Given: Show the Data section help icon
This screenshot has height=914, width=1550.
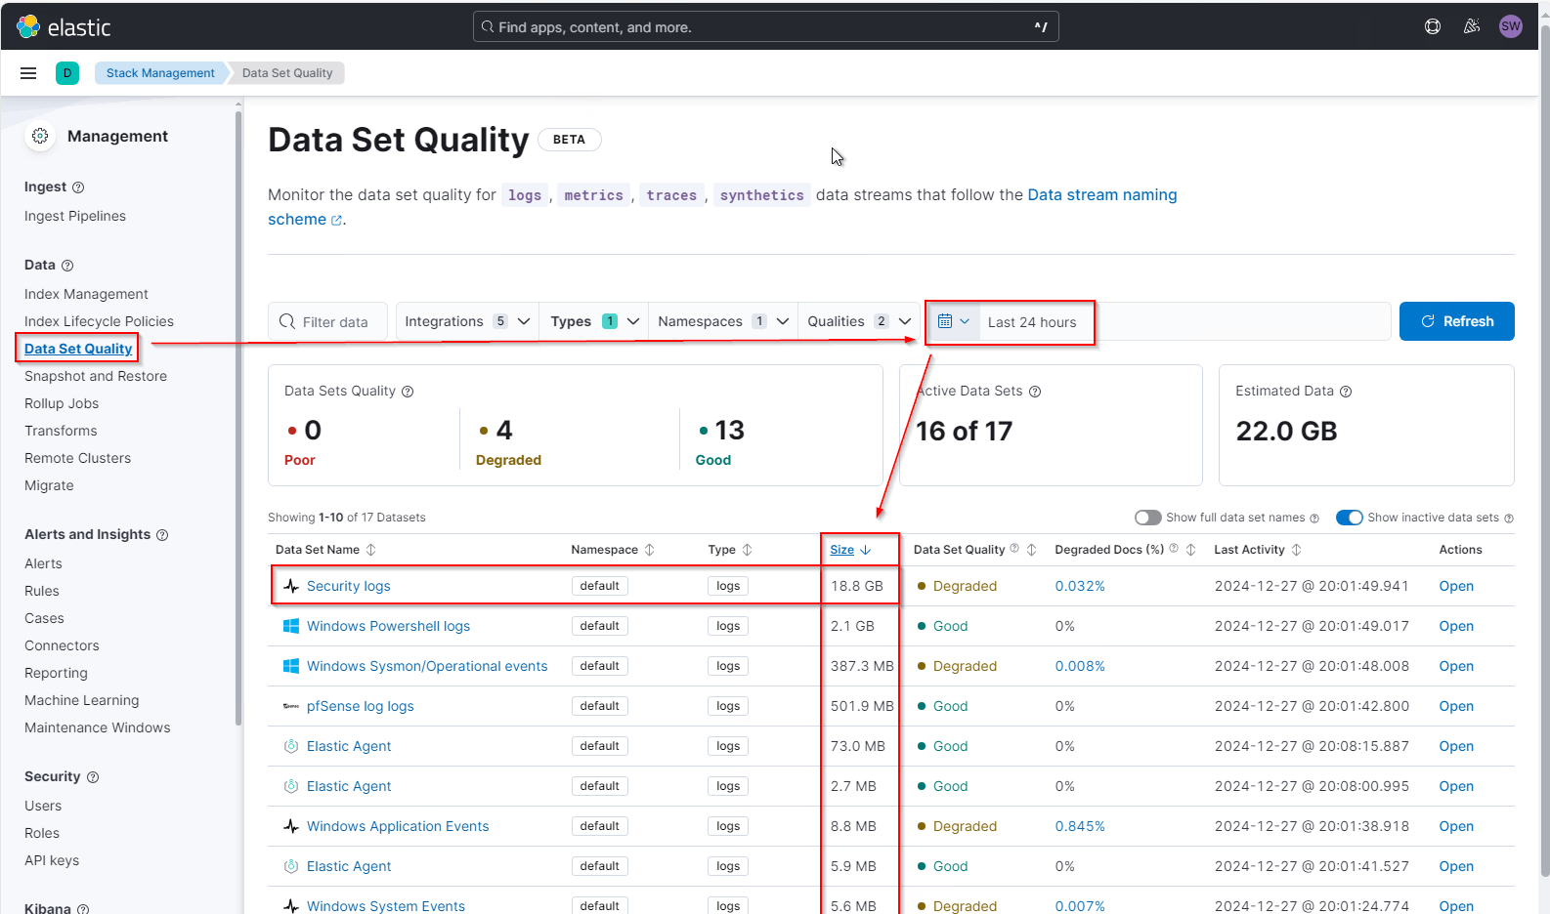Looking at the screenshot, I should [x=67, y=266].
